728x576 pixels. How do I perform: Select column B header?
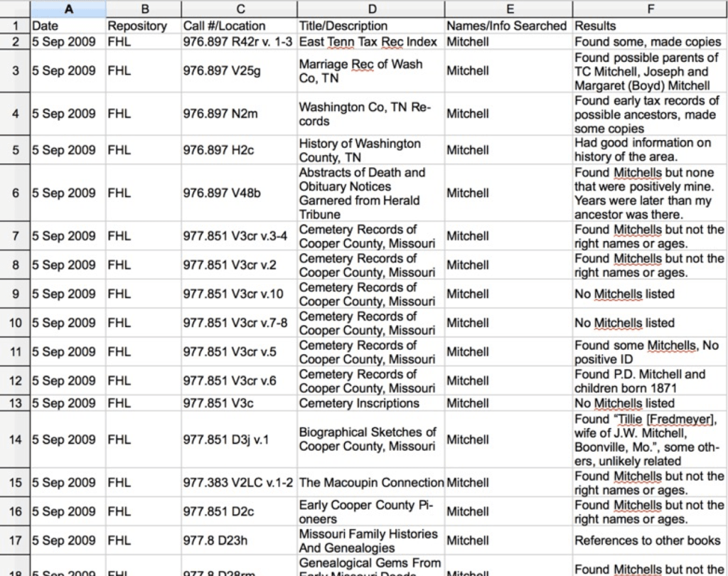143,9
